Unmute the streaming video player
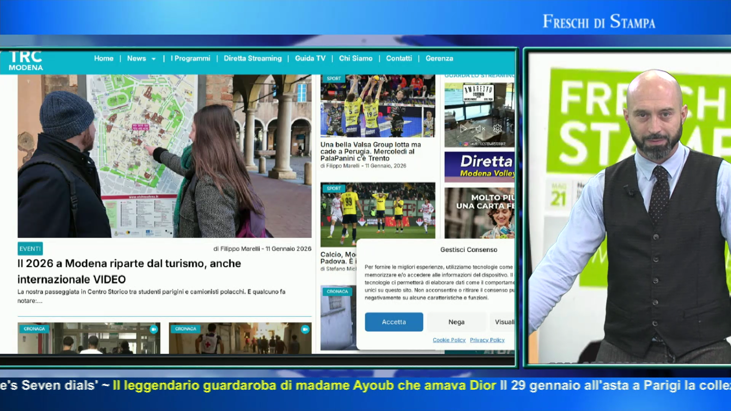 480,129
